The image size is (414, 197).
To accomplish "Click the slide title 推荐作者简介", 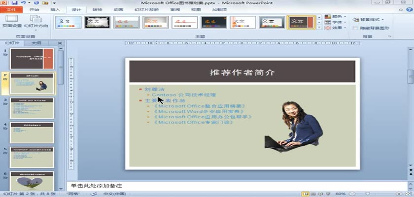I will tap(242, 72).
